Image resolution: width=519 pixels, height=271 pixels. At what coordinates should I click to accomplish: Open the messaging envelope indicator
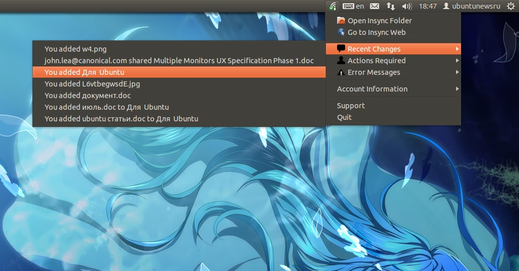[375, 6]
